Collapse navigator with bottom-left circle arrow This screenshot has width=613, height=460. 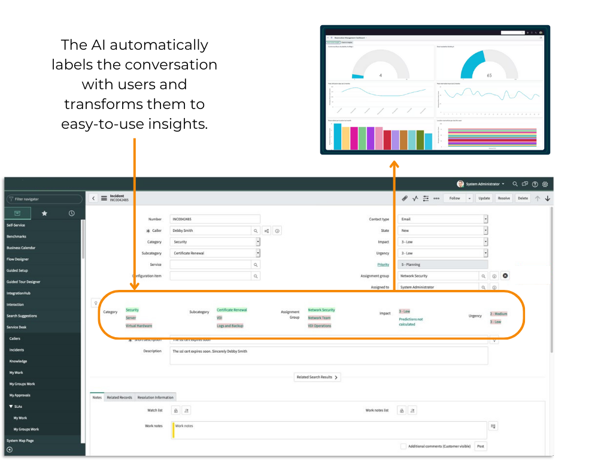point(10,450)
